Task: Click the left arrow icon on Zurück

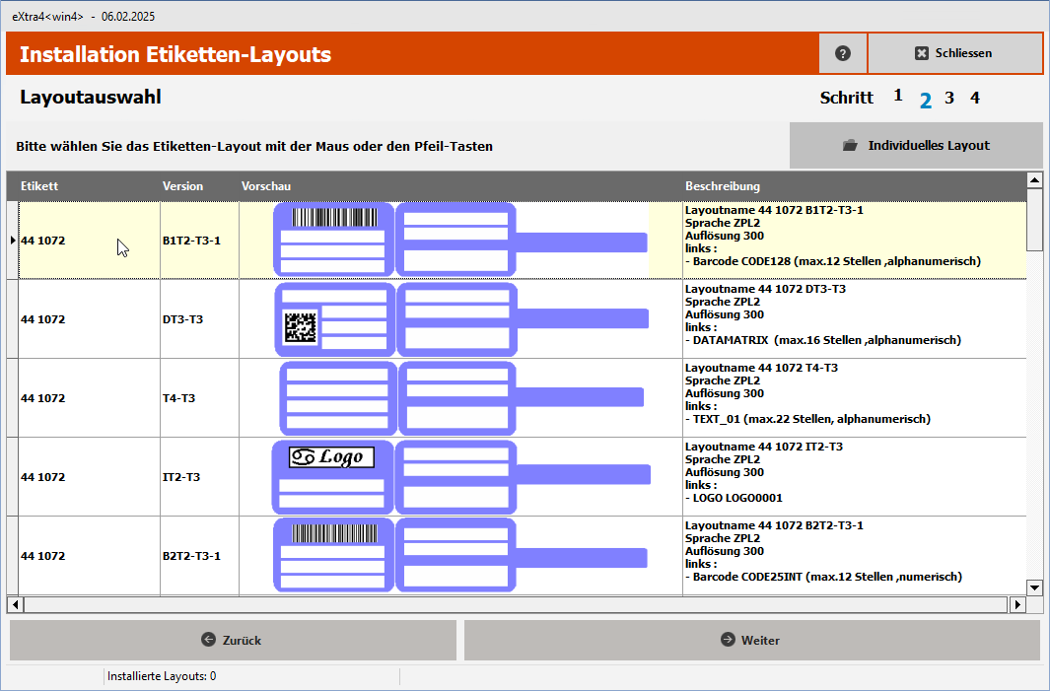Action: click(207, 640)
